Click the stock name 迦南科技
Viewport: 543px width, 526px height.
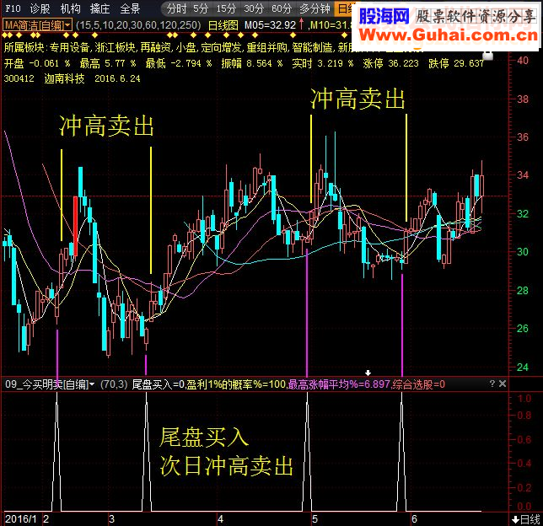click(x=64, y=78)
